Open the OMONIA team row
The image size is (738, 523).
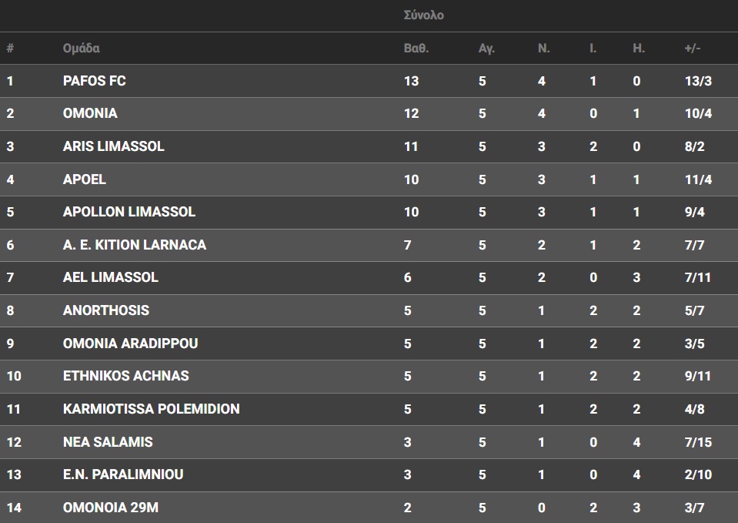(x=369, y=113)
